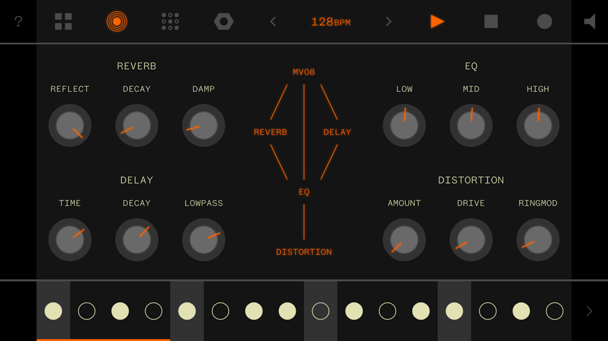This screenshot has width=608, height=341.
Task: Click the 128BPM tempo display
Action: (331, 22)
